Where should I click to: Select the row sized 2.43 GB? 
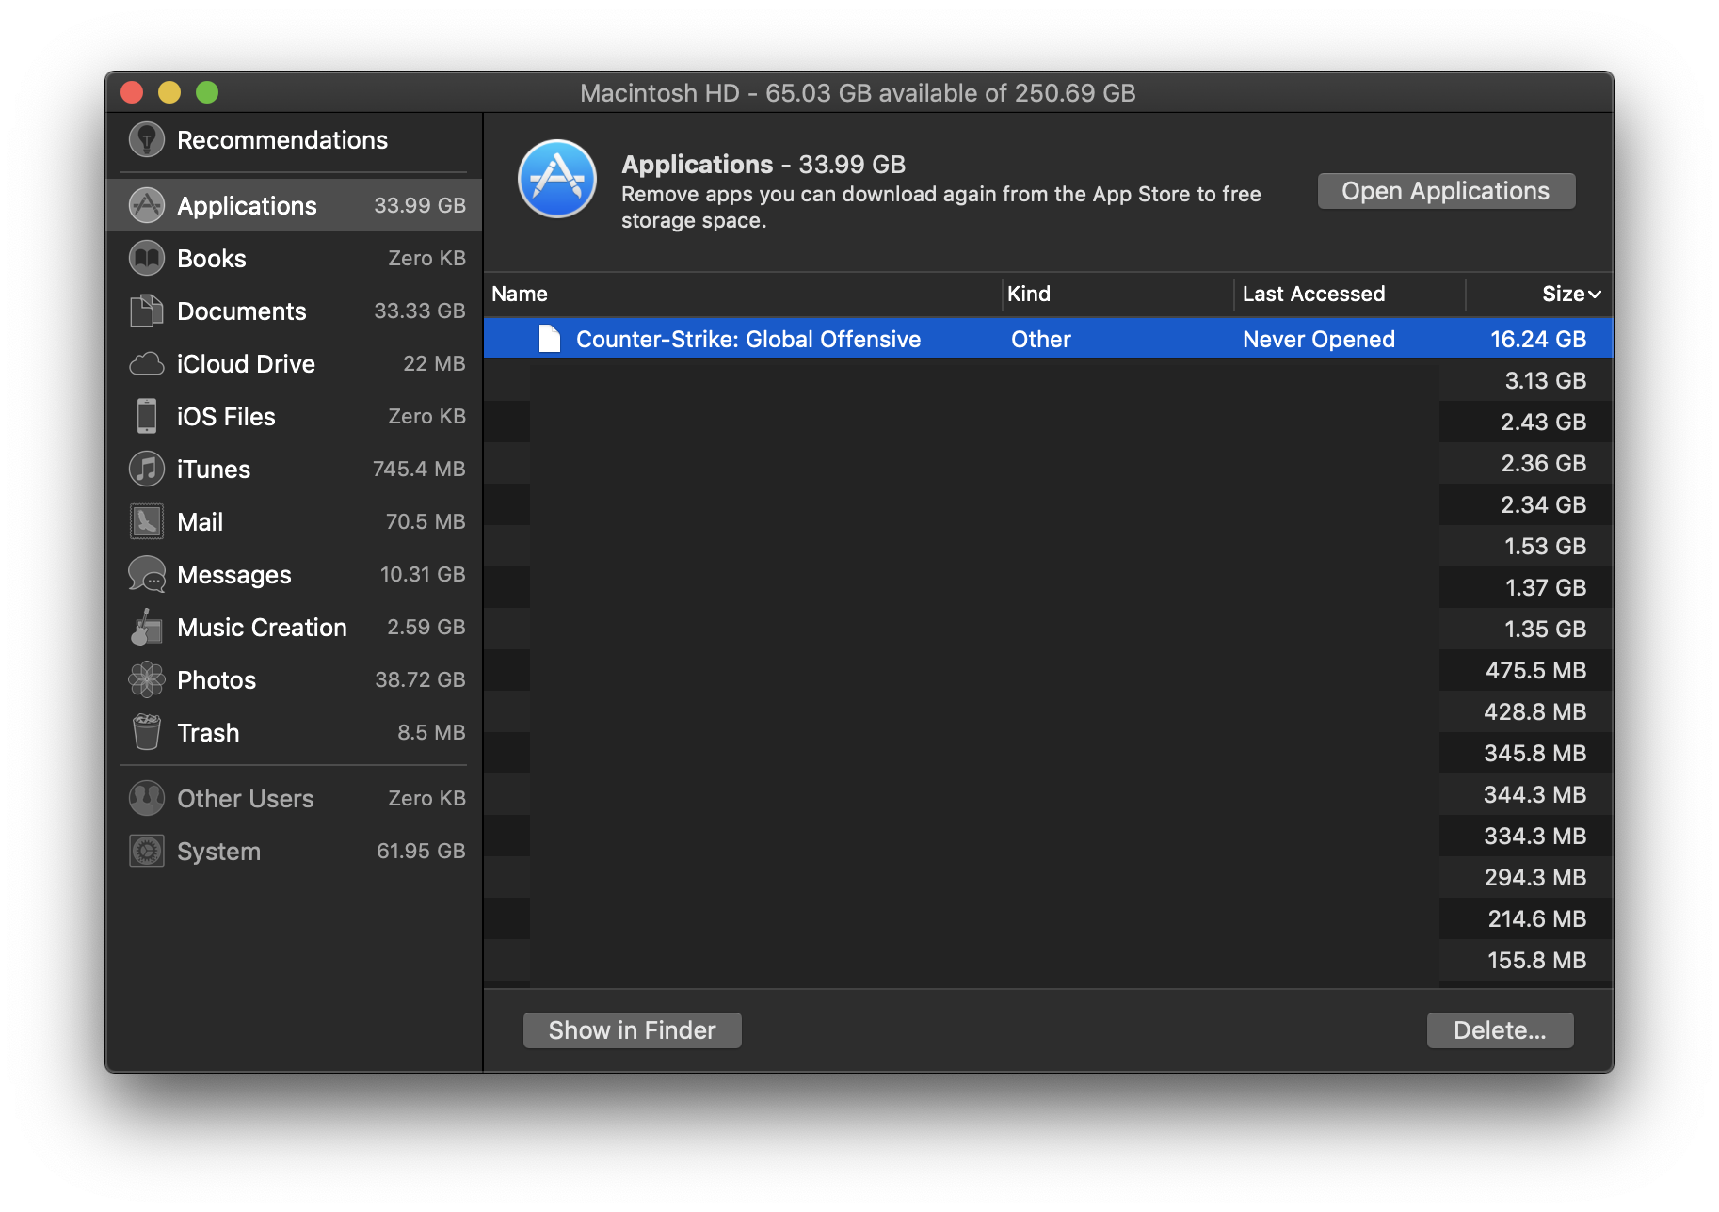coord(1048,422)
